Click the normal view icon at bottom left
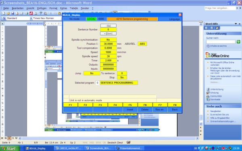This screenshot has width=242, height=151. coord(2,138)
